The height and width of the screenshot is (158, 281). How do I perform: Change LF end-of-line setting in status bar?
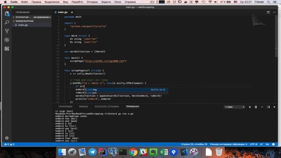(262, 144)
